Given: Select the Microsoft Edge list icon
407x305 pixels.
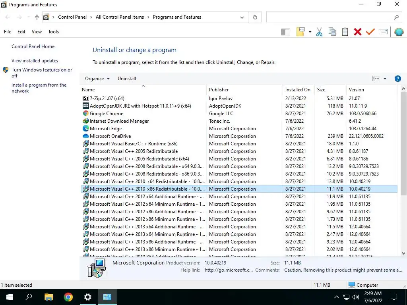Looking at the screenshot, I should click(86, 128).
